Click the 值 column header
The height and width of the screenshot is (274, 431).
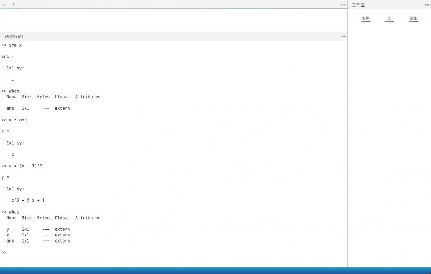(x=389, y=19)
